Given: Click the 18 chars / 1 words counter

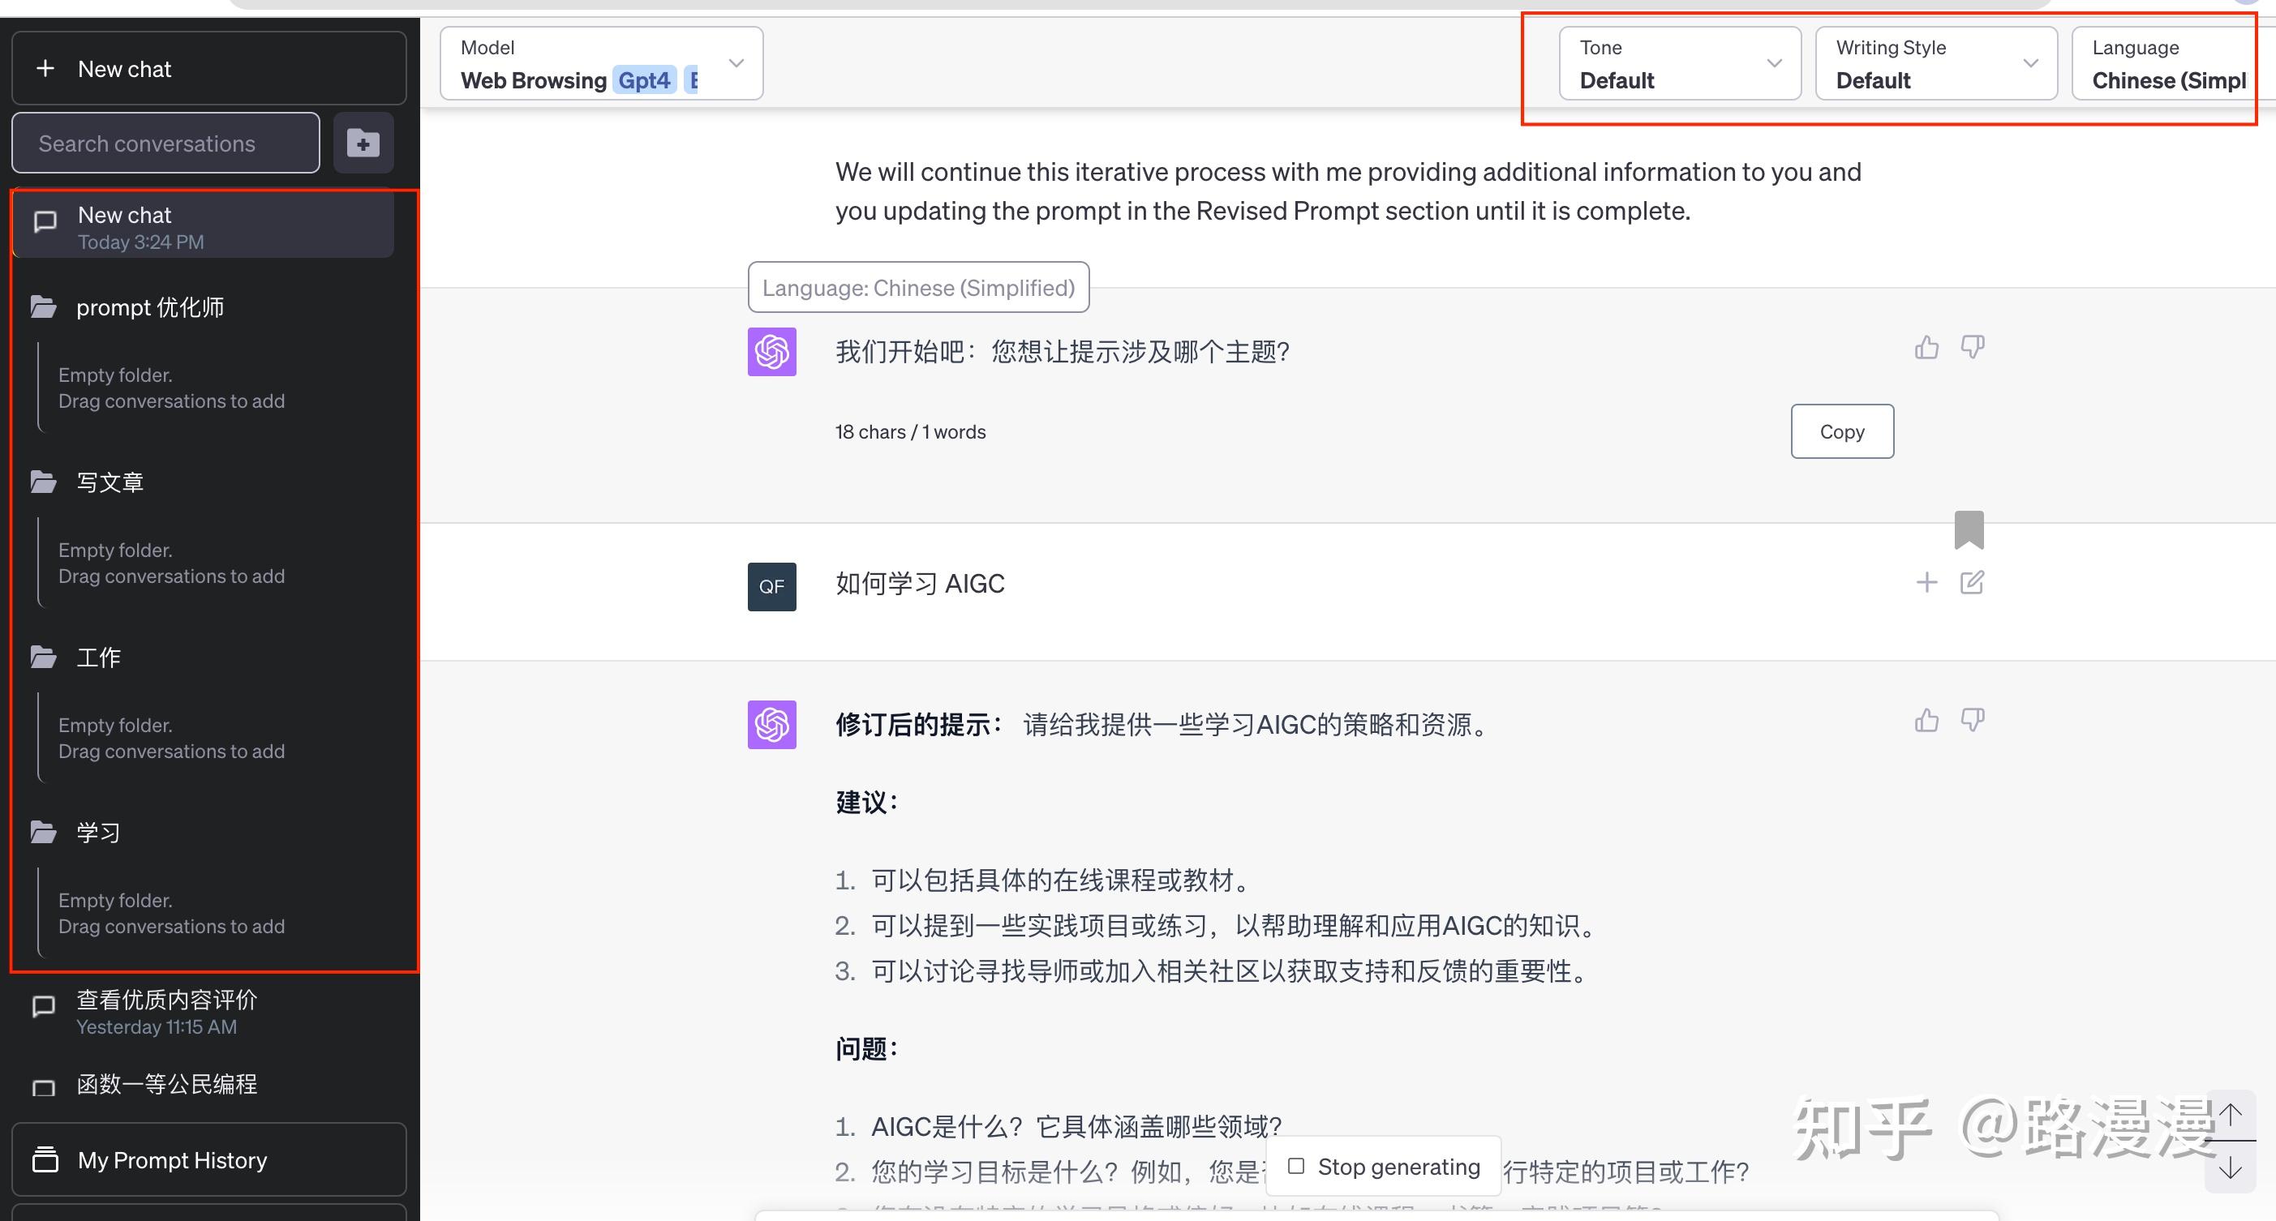Looking at the screenshot, I should pyautogui.click(x=910, y=431).
